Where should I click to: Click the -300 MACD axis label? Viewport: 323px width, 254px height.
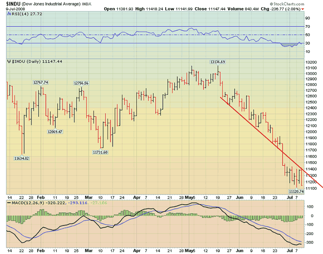pyautogui.click(x=309, y=243)
